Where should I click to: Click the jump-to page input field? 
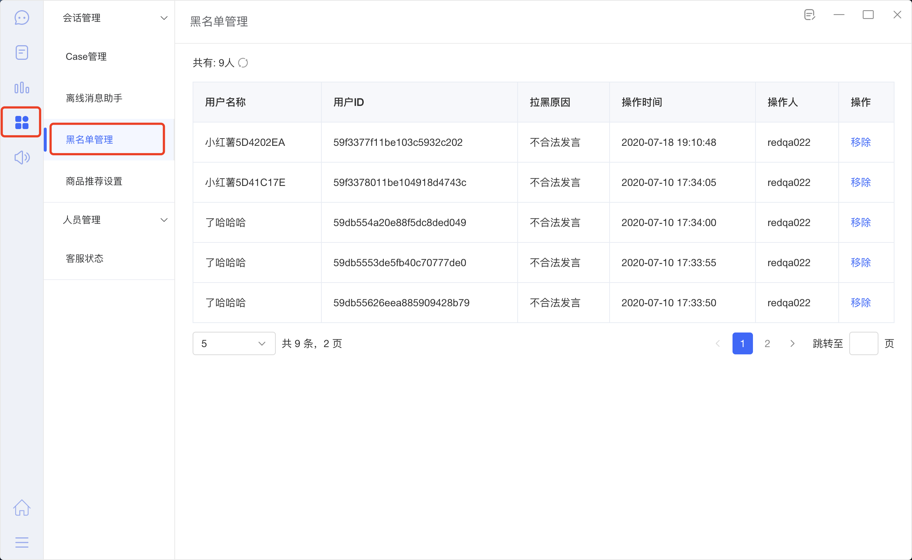863,343
